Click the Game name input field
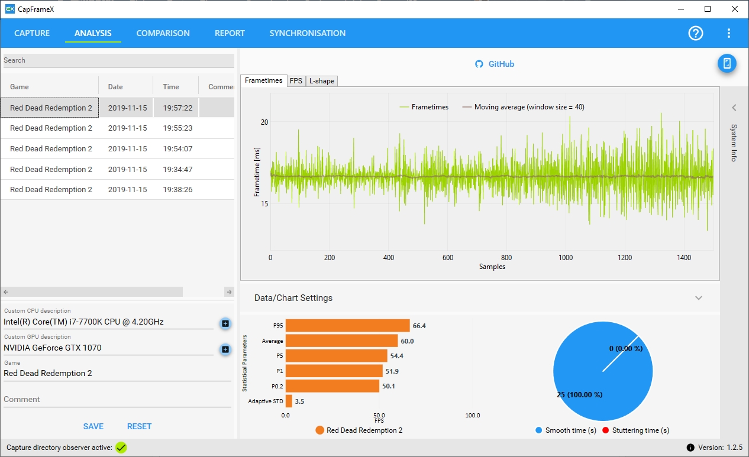 (x=117, y=374)
